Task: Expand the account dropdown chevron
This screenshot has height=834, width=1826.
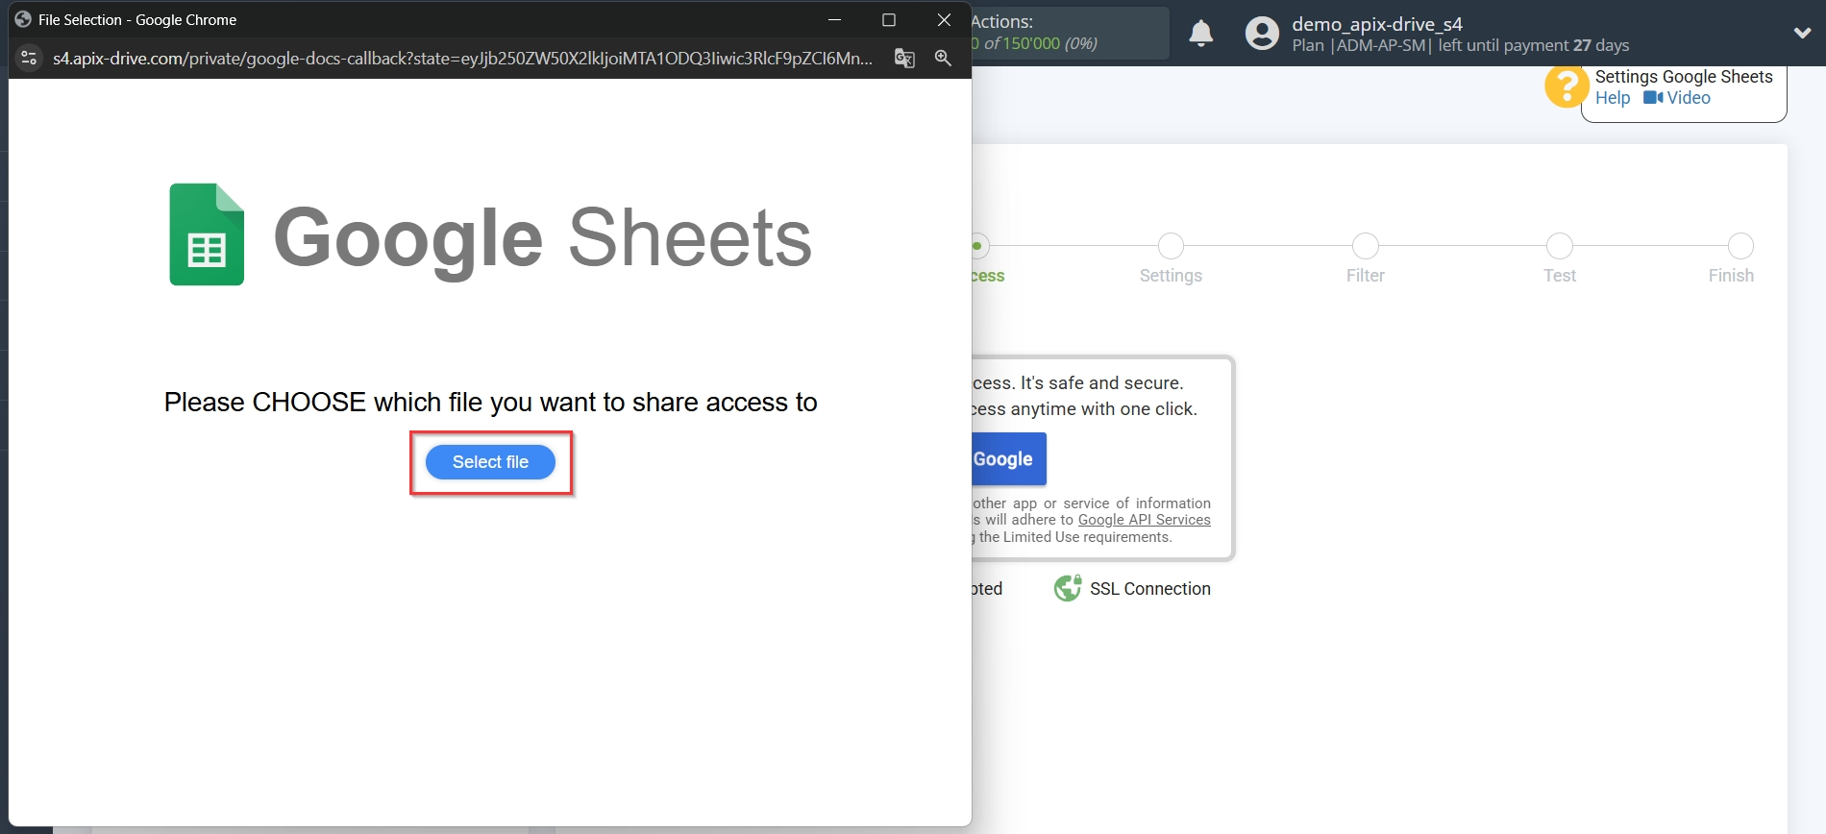Action: tap(1802, 33)
